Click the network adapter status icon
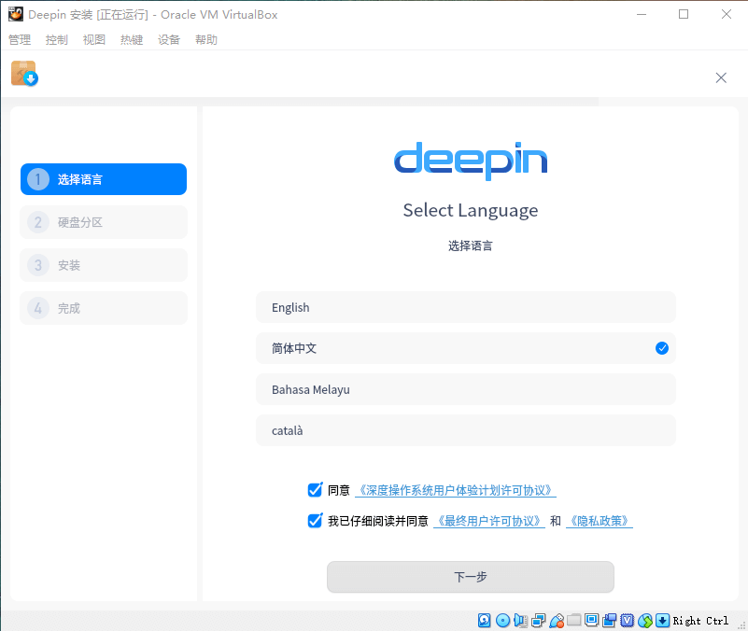Viewport: 748px width, 631px height. tap(539, 620)
